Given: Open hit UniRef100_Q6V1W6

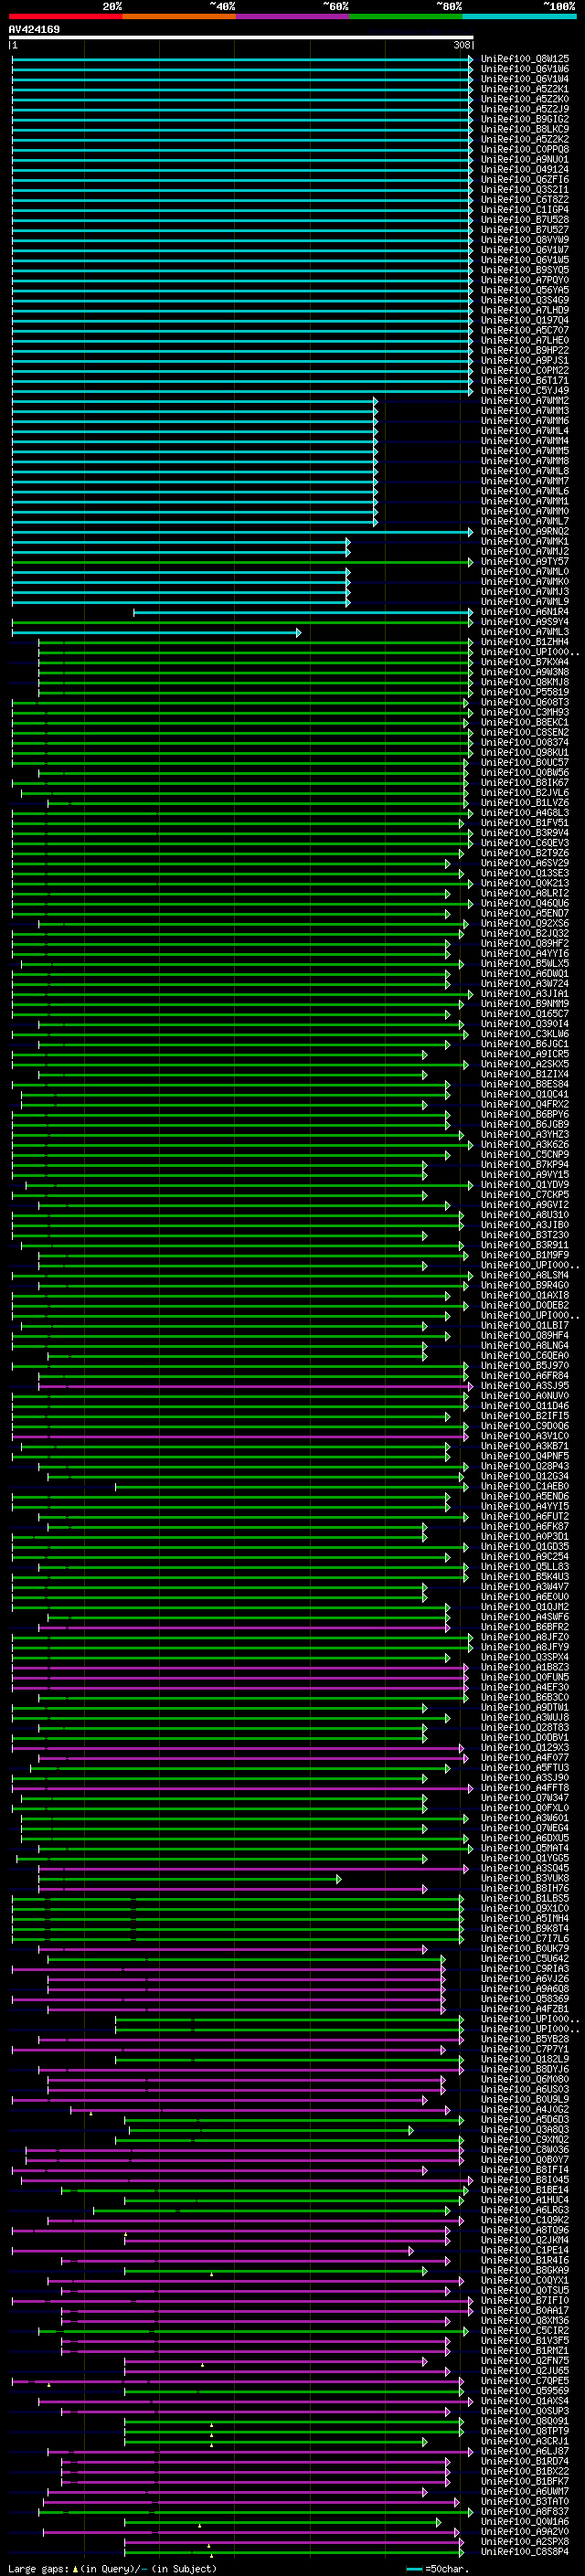Looking at the screenshot, I should pyautogui.click(x=525, y=69).
